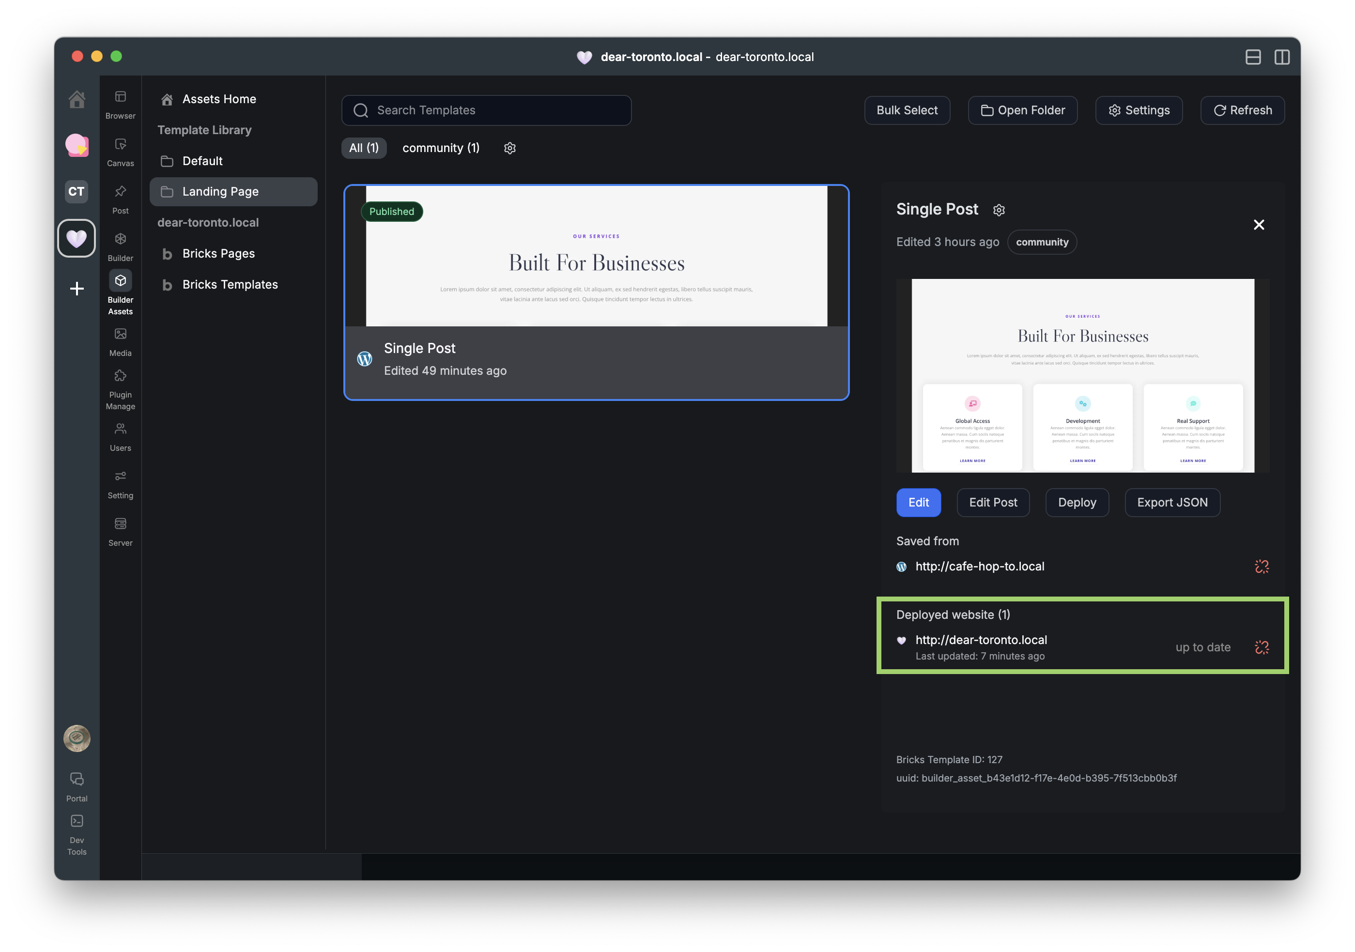Screen dimensions: 1355x952
Task: Switch to the community (1) filter tab
Action: (441, 148)
